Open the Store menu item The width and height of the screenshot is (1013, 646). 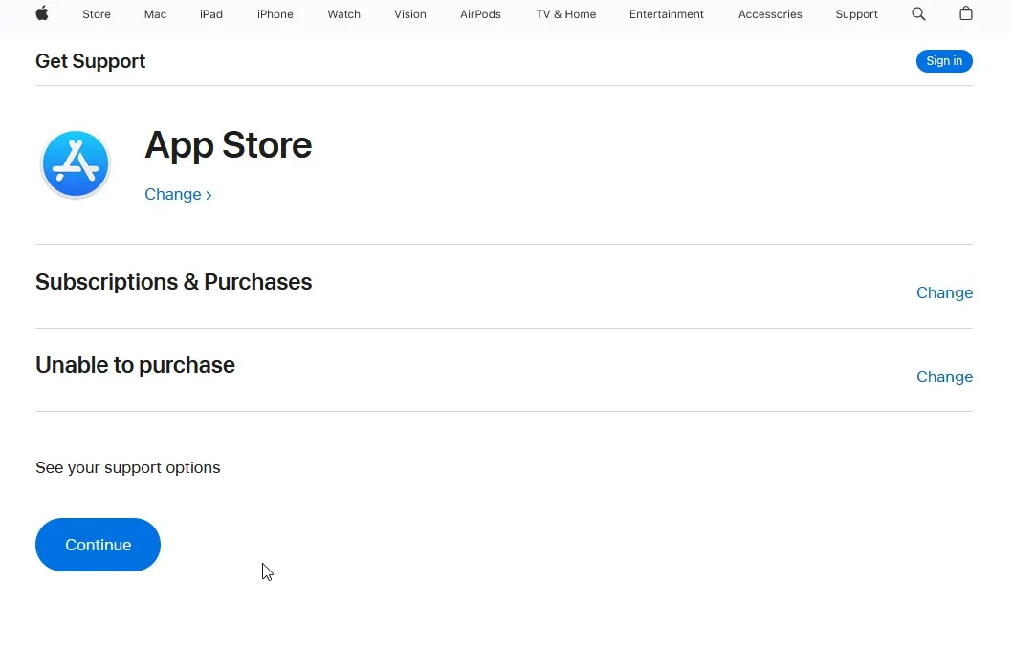tap(97, 14)
